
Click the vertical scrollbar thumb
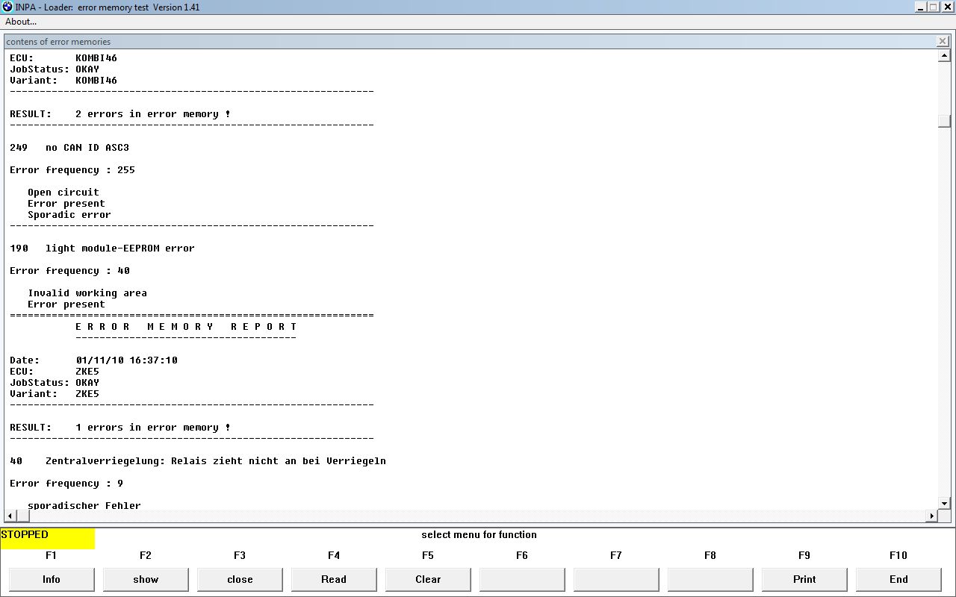coord(945,121)
